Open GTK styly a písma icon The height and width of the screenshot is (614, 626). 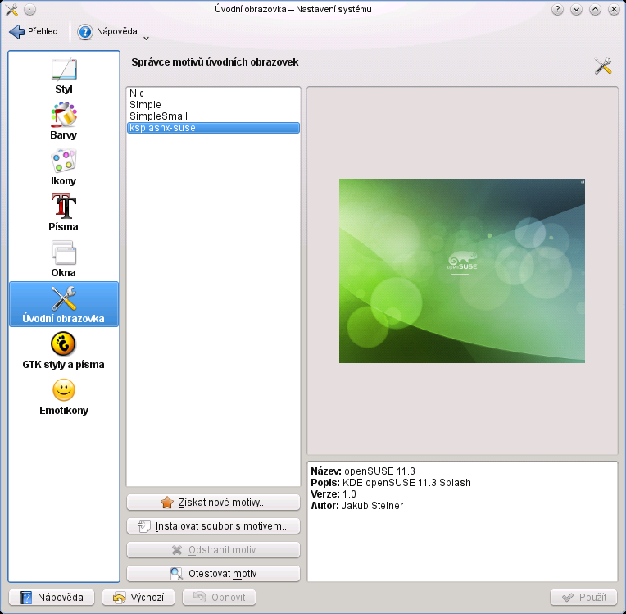(64, 344)
